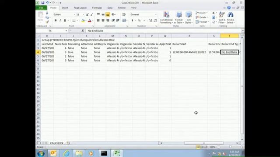The height and width of the screenshot is (157, 280).
Task: Open the File tab
Action: (x=41, y=8)
